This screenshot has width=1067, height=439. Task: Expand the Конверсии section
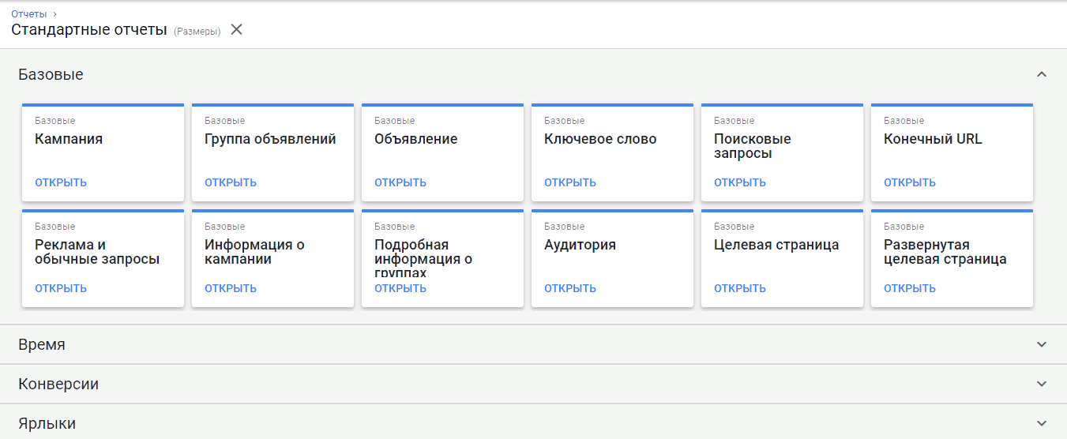(x=1041, y=384)
